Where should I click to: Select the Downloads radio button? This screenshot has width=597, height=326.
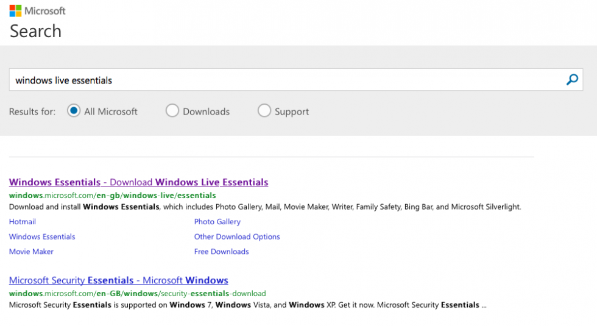pyautogui.click(x=172, y=111)
